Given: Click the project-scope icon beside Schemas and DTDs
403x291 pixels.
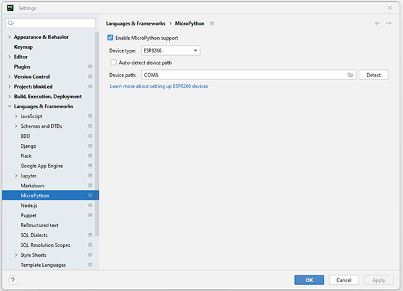Looking at the screenshot, I should point(90,126).
